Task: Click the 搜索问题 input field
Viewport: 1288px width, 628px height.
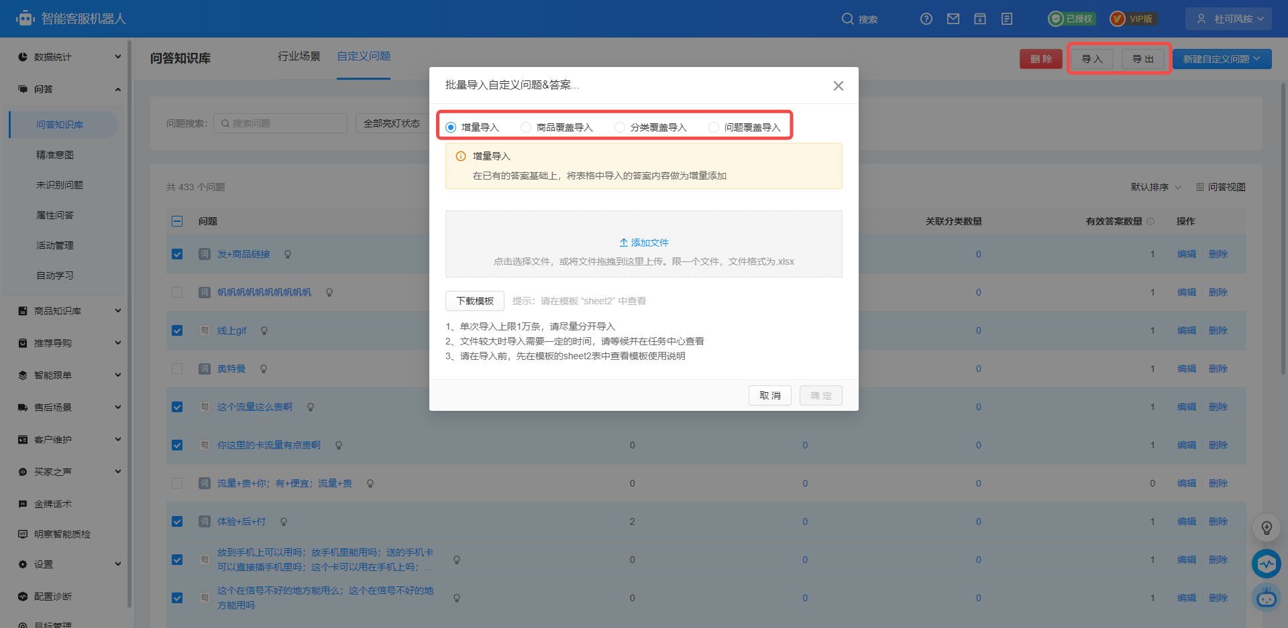Action: 280,123
